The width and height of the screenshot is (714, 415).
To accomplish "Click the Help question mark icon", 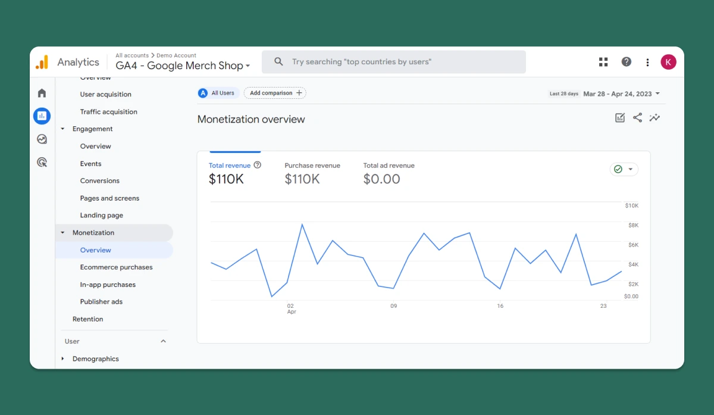I will 627,62.
